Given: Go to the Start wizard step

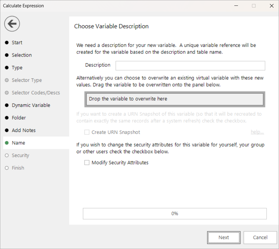Looking at the screenshot, I should (x=17, y=43).
